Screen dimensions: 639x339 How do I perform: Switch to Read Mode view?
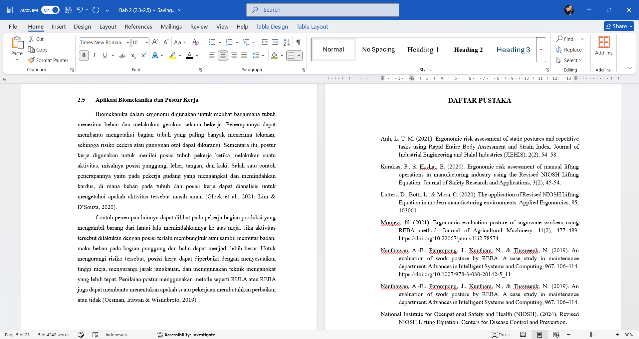[x=523, y=335]
